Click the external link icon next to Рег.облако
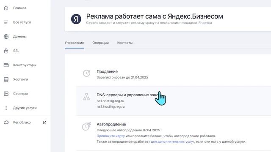Screen dimensions: 271x152 coord(44,122)
